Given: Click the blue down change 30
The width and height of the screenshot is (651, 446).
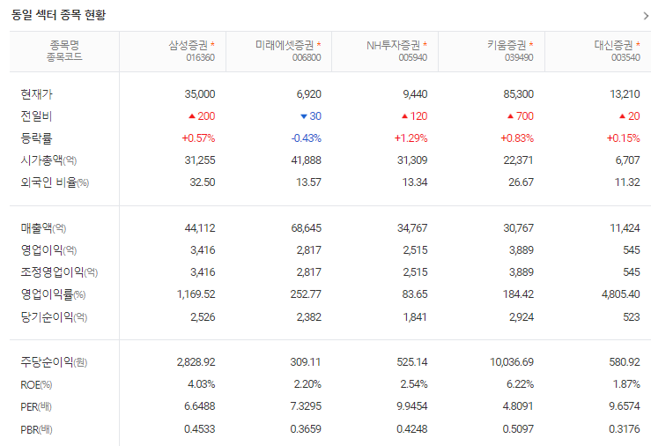Looking at the screenshot, I should pyautogui.click(x=315, y=116).
